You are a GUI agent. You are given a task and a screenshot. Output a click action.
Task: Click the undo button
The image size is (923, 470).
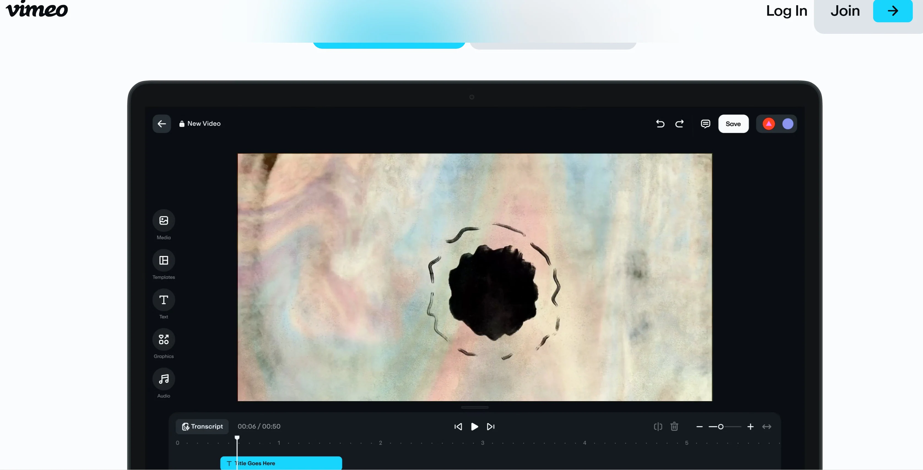pos(660,124)
